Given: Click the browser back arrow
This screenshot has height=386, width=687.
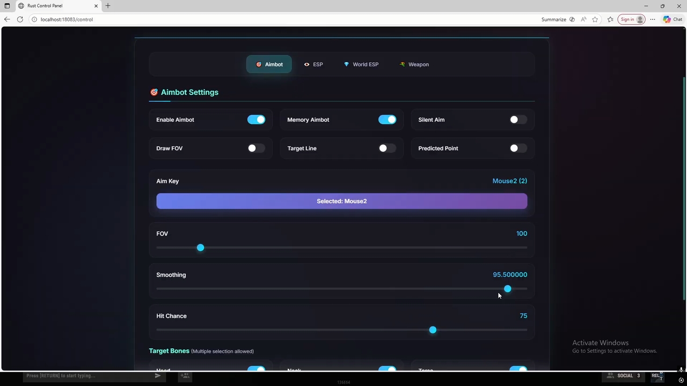Looking at the screenshot, I should [7, 19].
